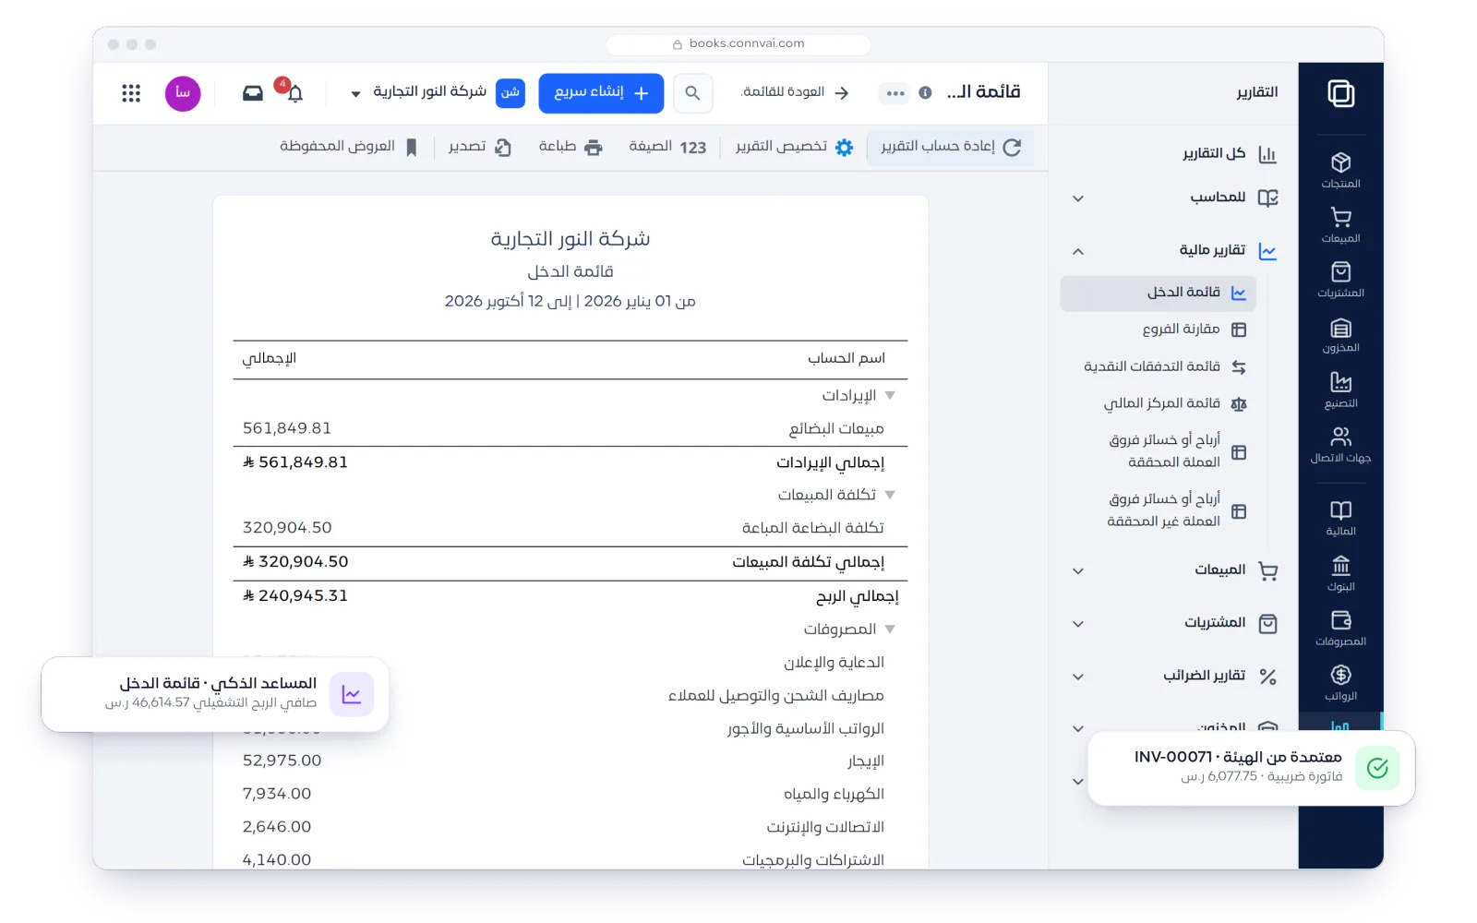The width and height of the screenshot is (1477, 923).
Task: Open the three-dots more options menu
Action: point(895,93)
